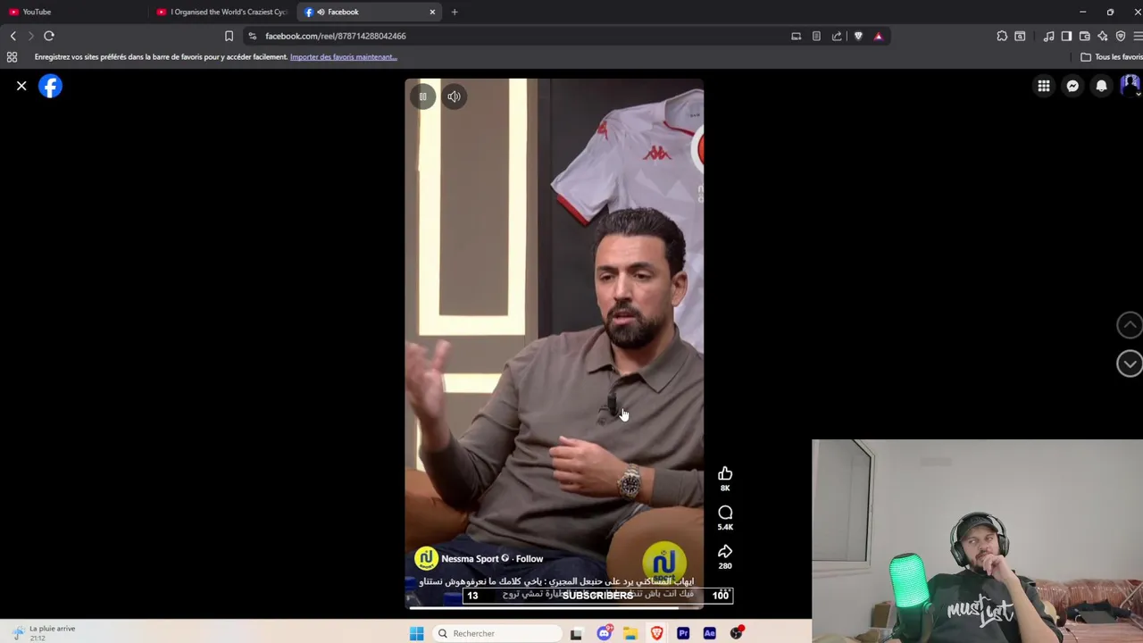Go back in browser history
The height and width of the screenshot is (643, 1143).
click(13, 36)
